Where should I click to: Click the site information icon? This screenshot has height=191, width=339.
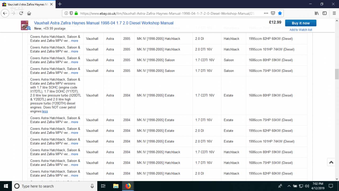tap(66, 13)
